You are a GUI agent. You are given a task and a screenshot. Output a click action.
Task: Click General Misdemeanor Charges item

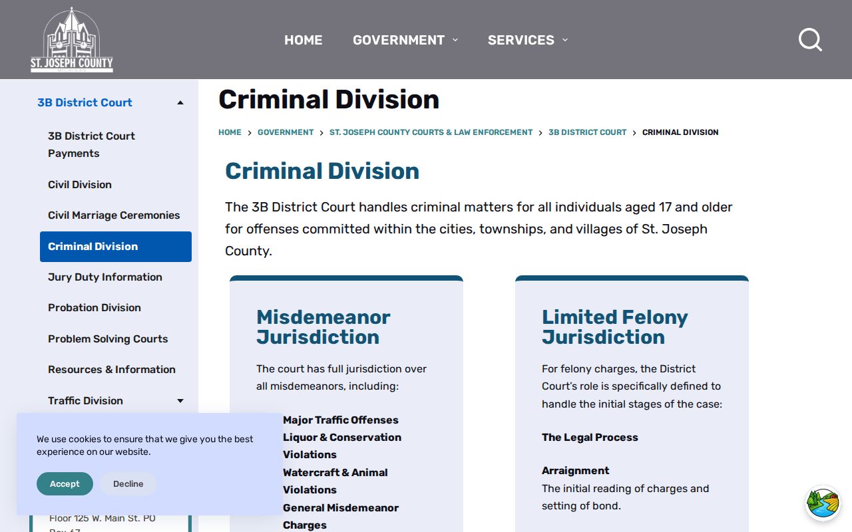[x=341, y=517]
